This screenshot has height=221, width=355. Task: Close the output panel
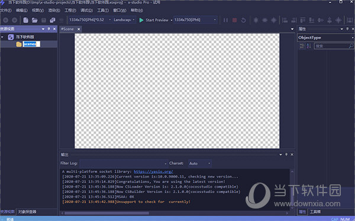click(292, 154)
